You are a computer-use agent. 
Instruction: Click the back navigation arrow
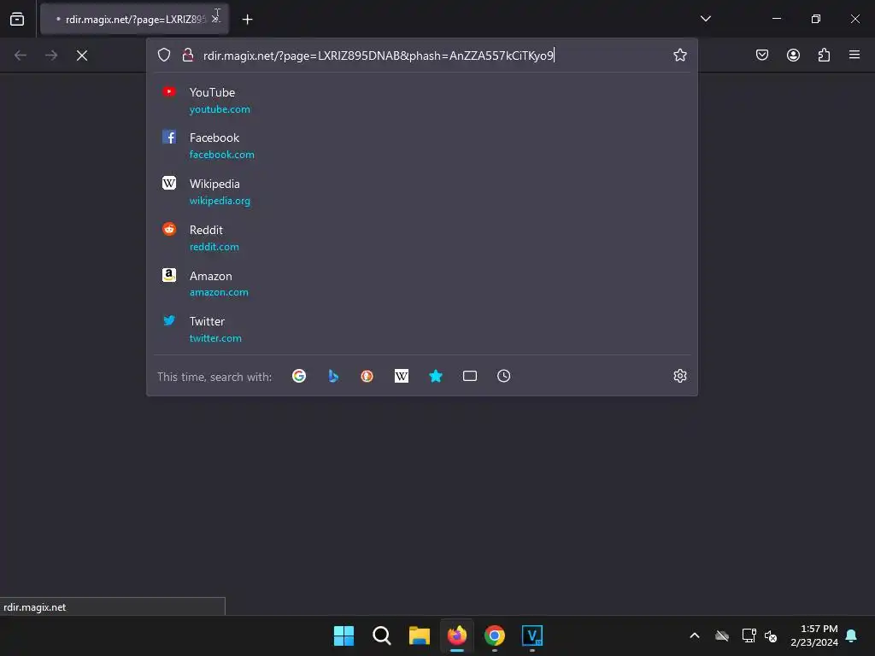pos(21,56)
